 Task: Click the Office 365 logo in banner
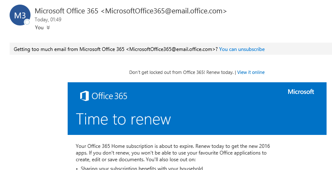(104, 96)
